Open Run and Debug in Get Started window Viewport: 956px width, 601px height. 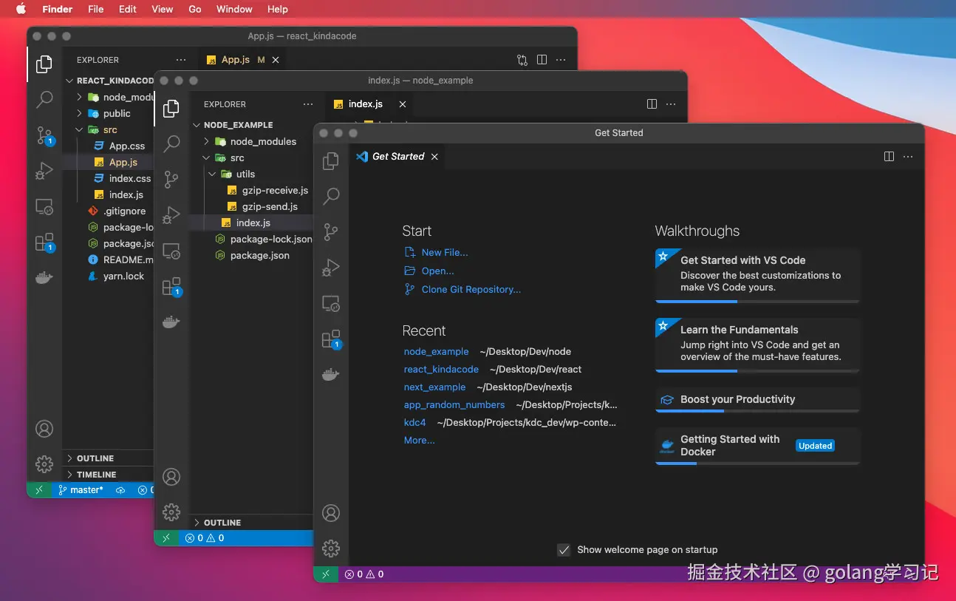pyautogui.click(x=331, y=268)
